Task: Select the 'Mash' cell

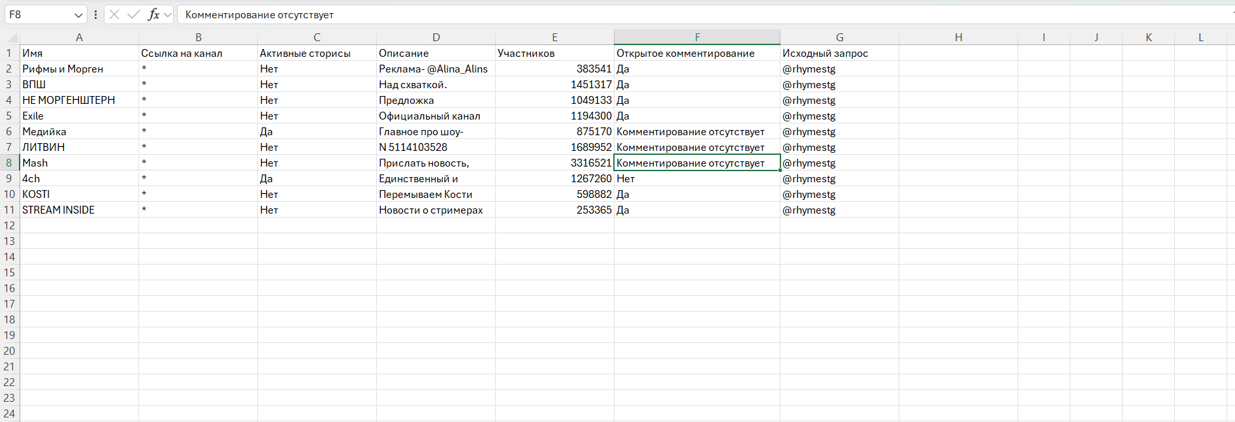Action: pyautogui.click(x=79, y=163)
